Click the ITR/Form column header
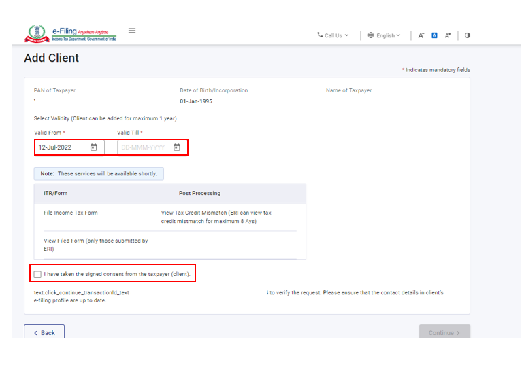 (x=56, y=194)
